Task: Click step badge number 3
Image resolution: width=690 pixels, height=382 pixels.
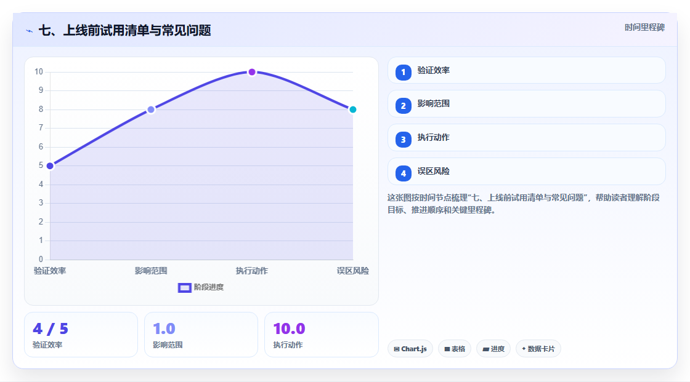Action: [x=403, y=140]
